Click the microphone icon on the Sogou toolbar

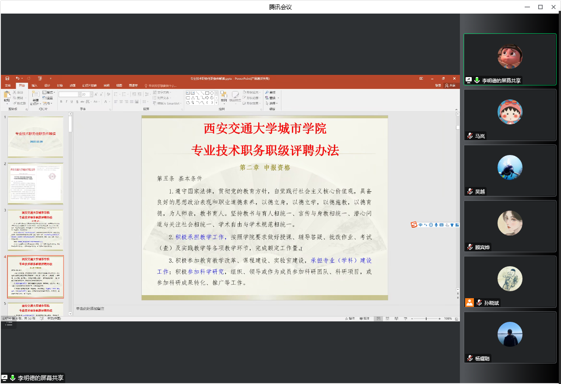[x=436, y=225]
